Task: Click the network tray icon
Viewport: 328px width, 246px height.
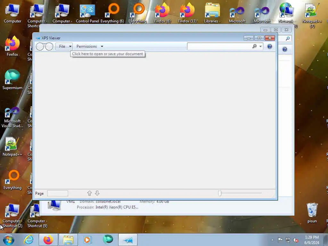Action: (x=288, y=240)
